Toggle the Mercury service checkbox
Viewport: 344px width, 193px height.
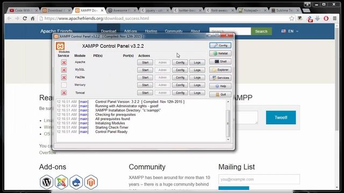pos(64,85)
